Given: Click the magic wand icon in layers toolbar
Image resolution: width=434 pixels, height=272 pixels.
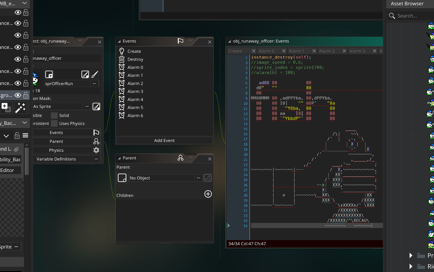Looking at the screenshot, I should pos(20,108).
